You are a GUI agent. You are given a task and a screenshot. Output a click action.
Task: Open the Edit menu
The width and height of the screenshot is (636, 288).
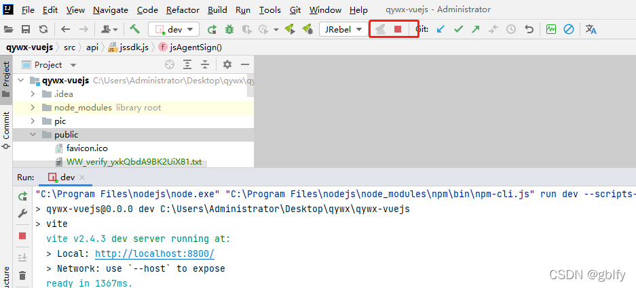click(50, 9)
